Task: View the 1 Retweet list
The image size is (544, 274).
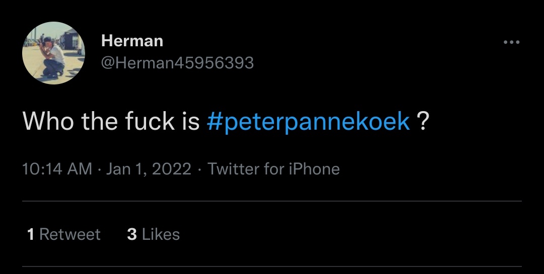Action: point(64,234)
